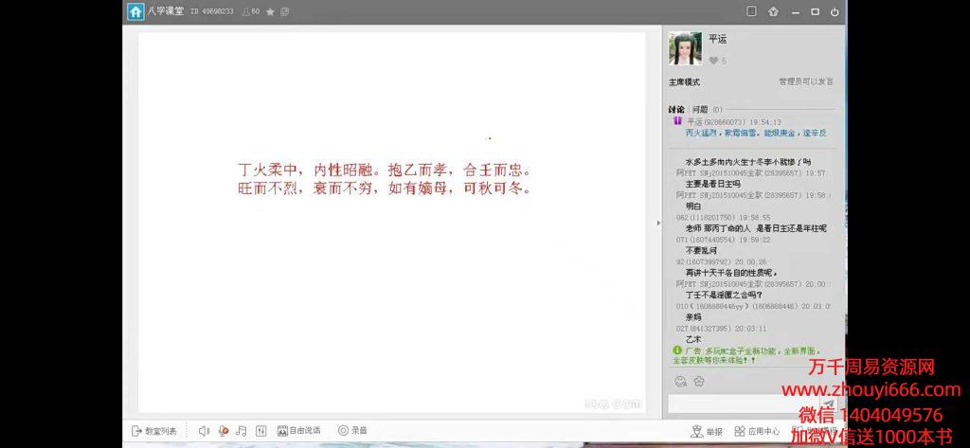
Task: Click the 平运 avatar thumbnail
Action: (x=685, y=48)
